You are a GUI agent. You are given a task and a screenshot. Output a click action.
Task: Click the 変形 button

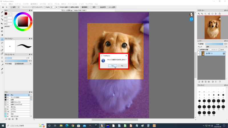[x=94, y=7]
